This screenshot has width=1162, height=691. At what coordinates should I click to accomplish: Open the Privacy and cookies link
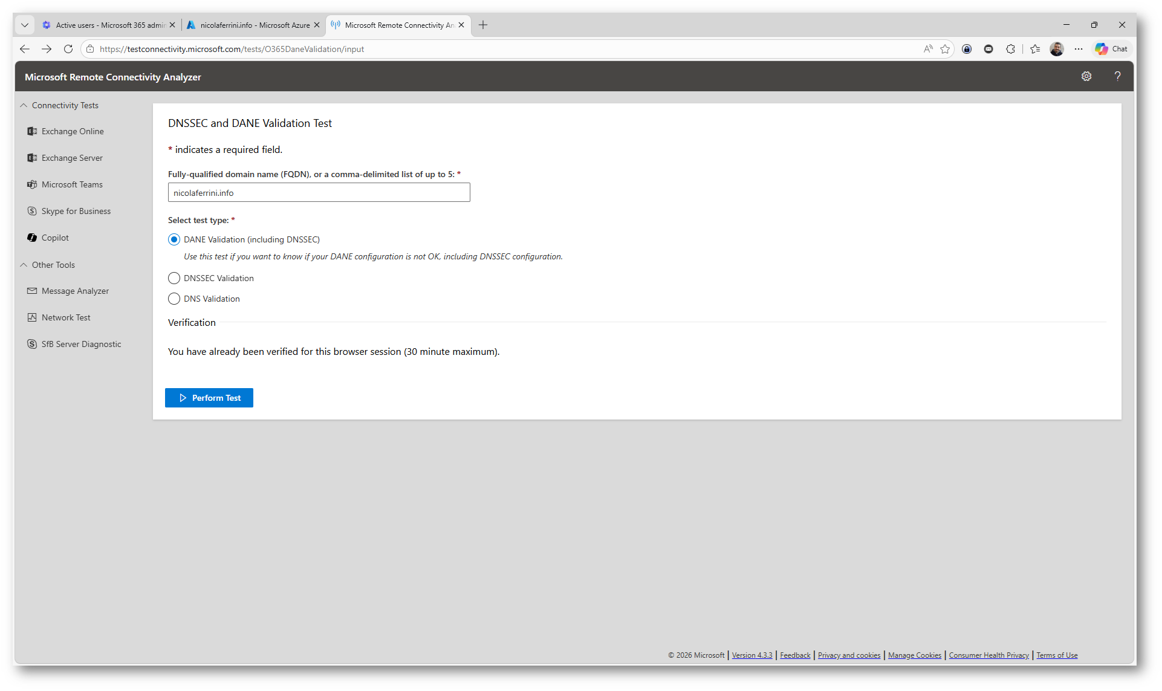click(x=849, y=655)
